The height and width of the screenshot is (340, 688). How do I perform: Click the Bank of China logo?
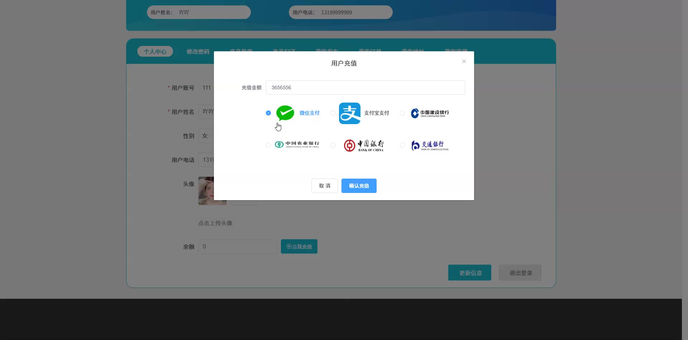click(x=364, y=145)
